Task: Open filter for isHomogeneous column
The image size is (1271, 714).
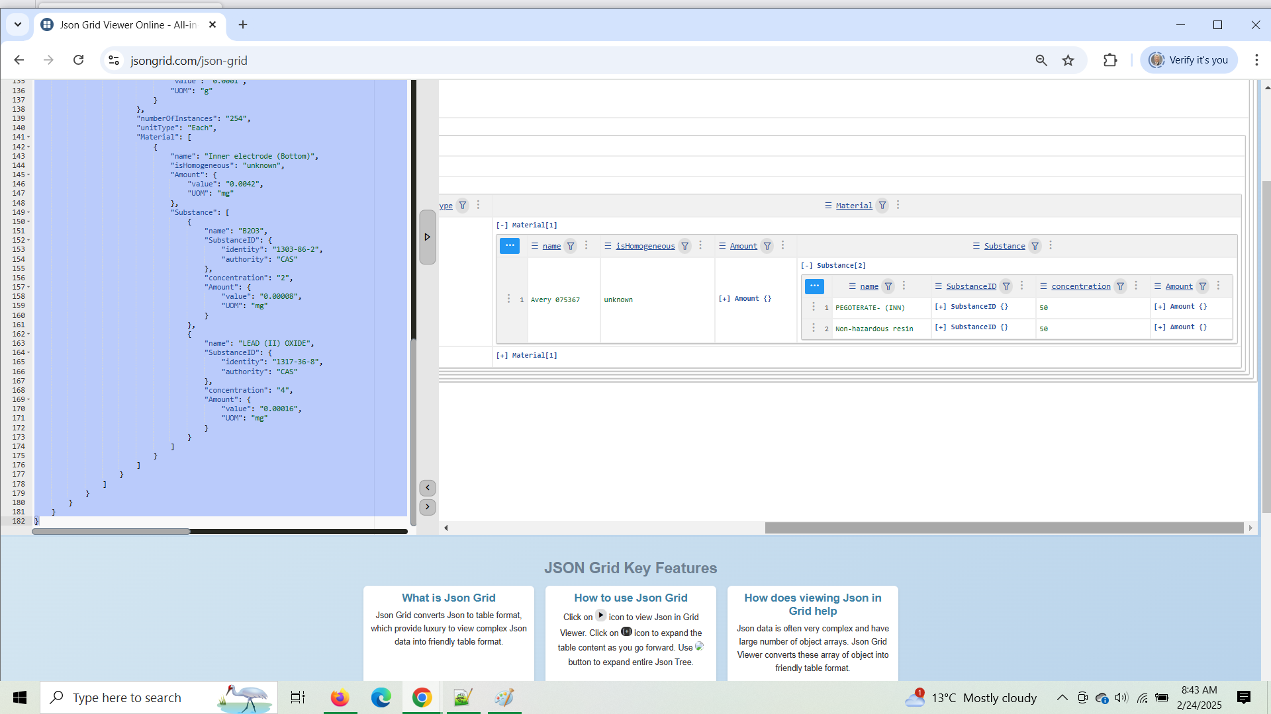Action: click(685, 246)
